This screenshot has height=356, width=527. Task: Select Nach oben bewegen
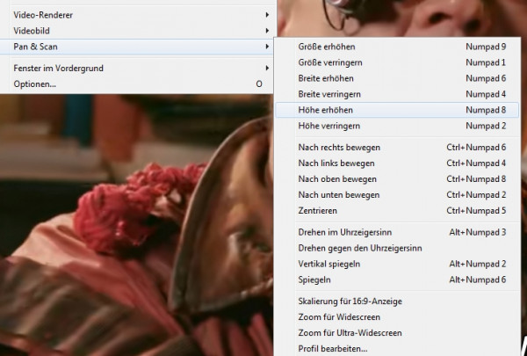point(397,178)
